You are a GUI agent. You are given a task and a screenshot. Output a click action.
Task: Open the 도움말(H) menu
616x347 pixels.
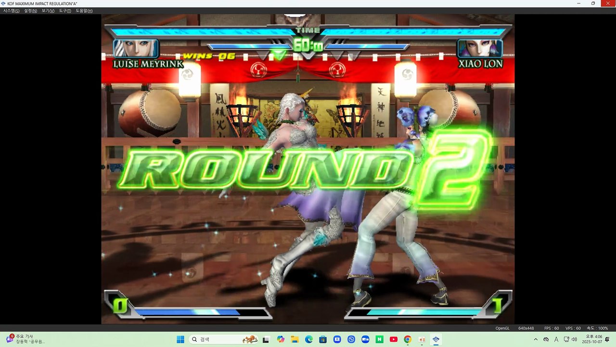84,11
